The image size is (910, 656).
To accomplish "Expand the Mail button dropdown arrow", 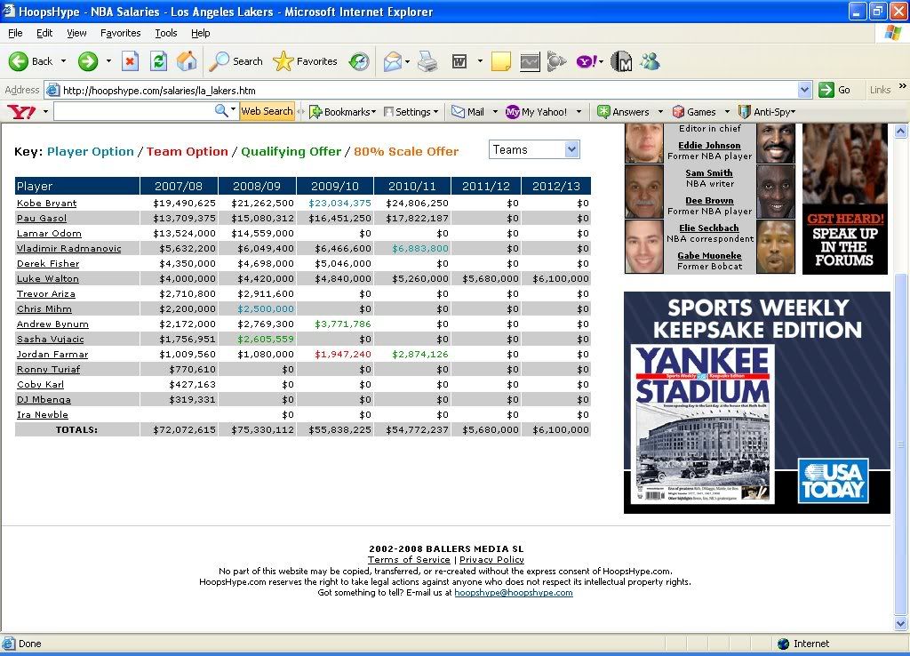I will pos(495,111).
